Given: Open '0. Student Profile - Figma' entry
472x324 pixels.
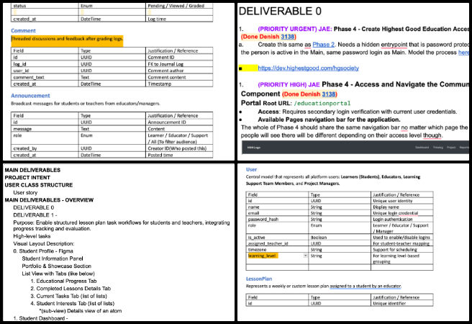Looking at the screenshot, I should pos(43,251).
